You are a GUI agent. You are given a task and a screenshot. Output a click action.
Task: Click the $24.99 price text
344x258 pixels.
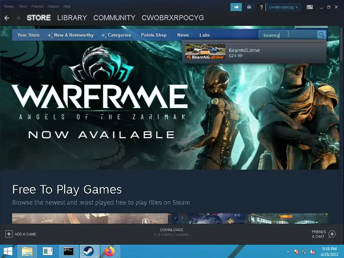(235, 56)
